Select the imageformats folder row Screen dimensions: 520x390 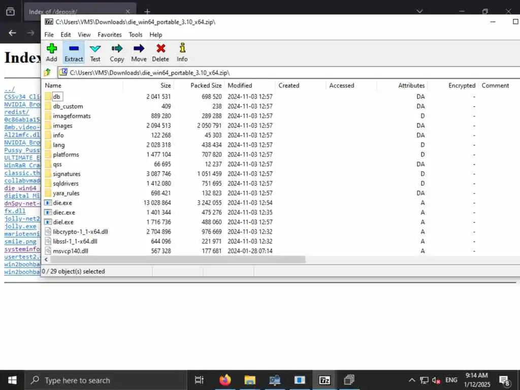(281, 116)
